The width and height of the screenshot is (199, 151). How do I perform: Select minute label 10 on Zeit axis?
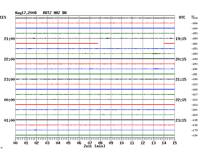pos(122,143)
